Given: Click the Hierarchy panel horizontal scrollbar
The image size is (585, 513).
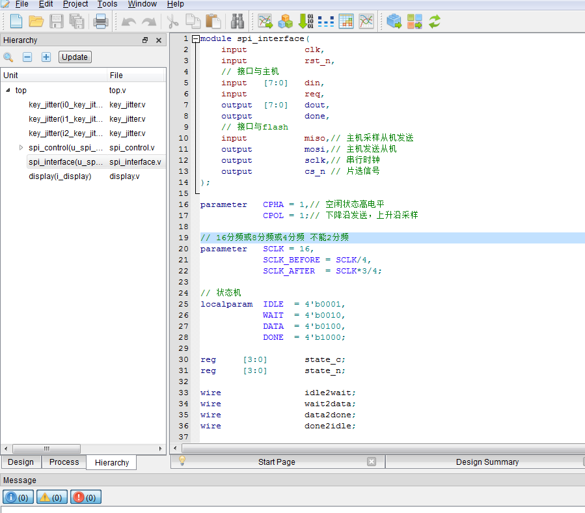Looking at the screenshot, I should coord(46,449).
